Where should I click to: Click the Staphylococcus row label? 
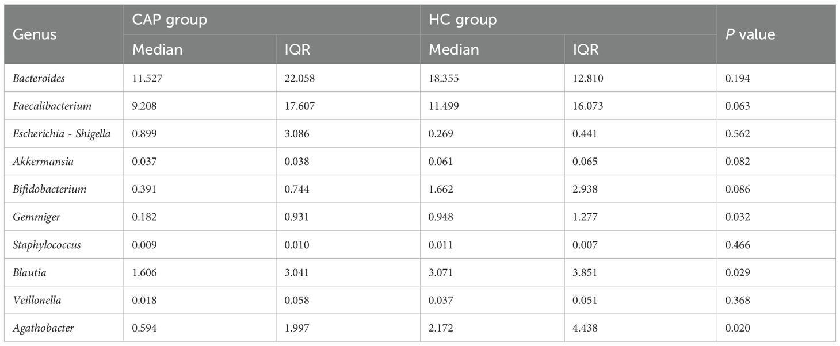[47, 245]
